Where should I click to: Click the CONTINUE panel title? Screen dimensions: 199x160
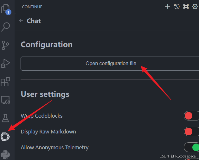[32, 7]
